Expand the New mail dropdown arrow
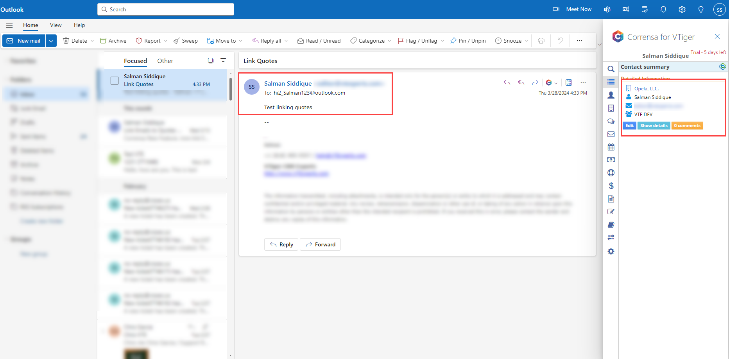729x359 pixels. (51, 41)
